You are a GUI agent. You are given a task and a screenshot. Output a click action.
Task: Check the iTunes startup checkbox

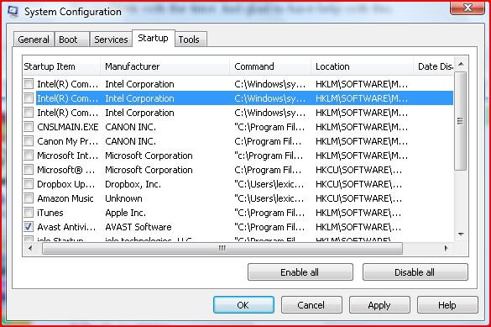click(x=29, y=213)
